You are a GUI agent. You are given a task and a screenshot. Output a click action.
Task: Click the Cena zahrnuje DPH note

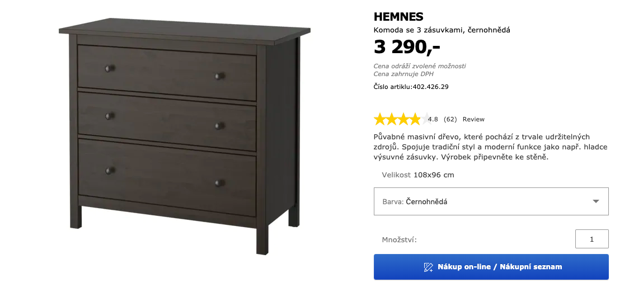point(403,74)
